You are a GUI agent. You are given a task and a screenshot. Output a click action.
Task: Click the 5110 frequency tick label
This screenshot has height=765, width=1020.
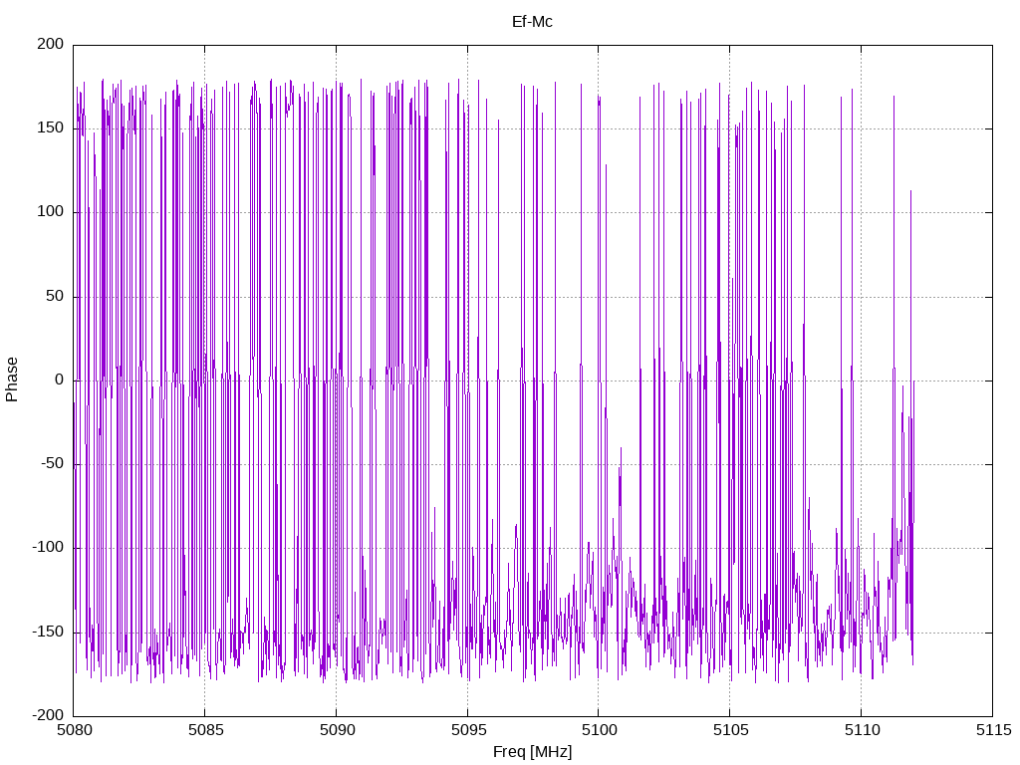pos(861,732)
